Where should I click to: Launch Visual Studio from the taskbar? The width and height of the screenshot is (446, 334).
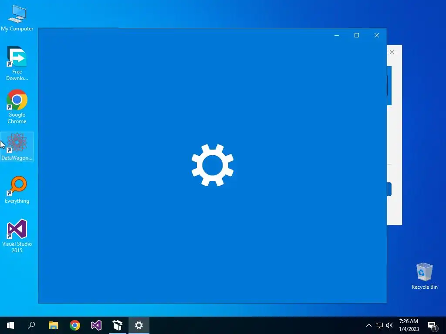click(96, 325)
